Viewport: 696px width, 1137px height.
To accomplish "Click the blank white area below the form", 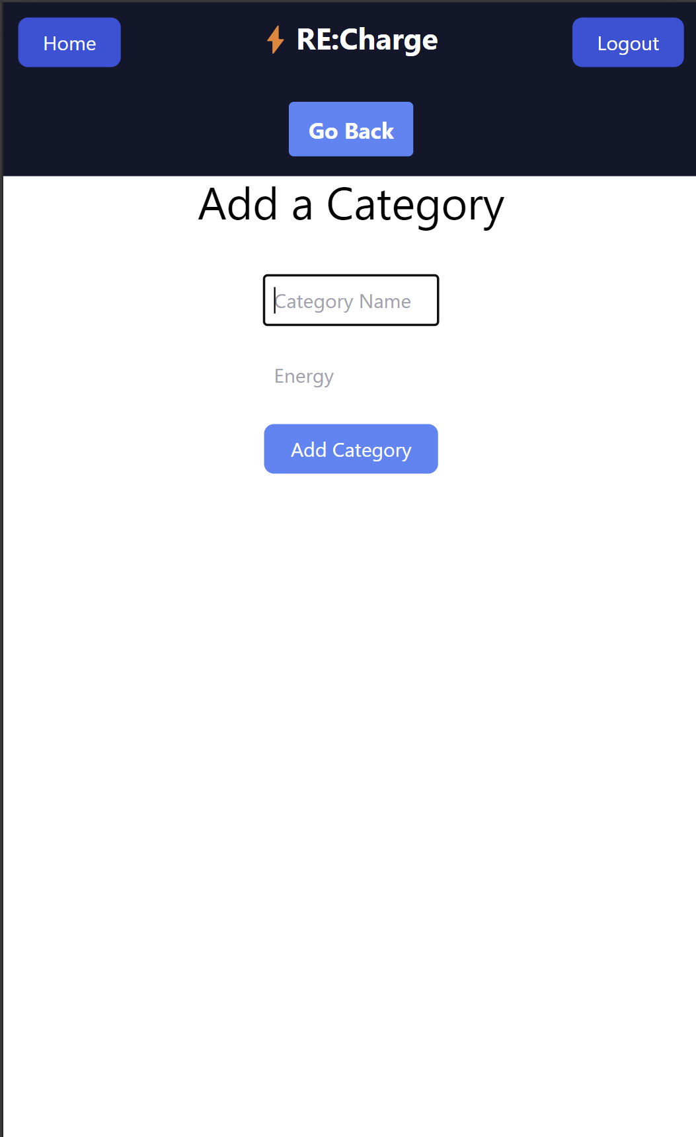I will 350,793.
